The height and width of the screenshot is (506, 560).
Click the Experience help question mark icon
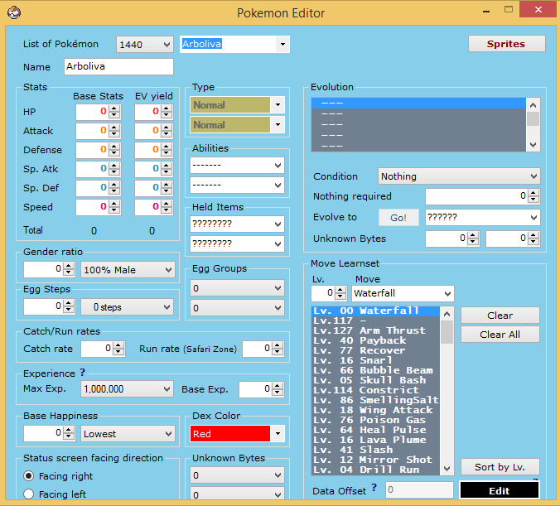click(x=82, y=373)
